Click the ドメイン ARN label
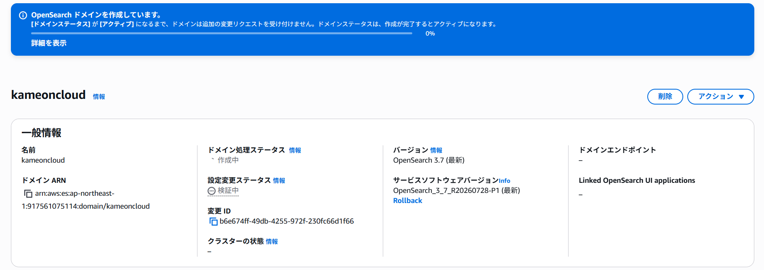 tap(44, 180)
